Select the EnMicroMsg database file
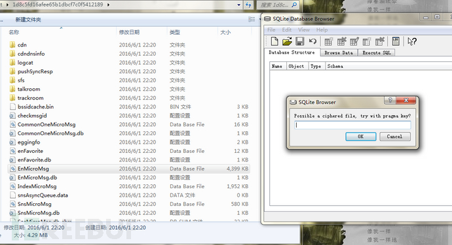452x245 pixels. (129, 169)
